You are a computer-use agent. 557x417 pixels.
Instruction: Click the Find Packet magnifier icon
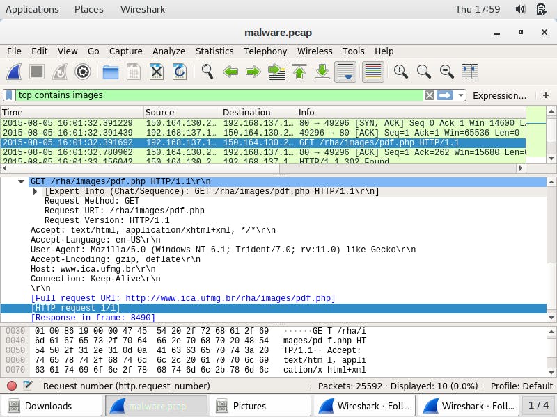[x=207, y=72]
